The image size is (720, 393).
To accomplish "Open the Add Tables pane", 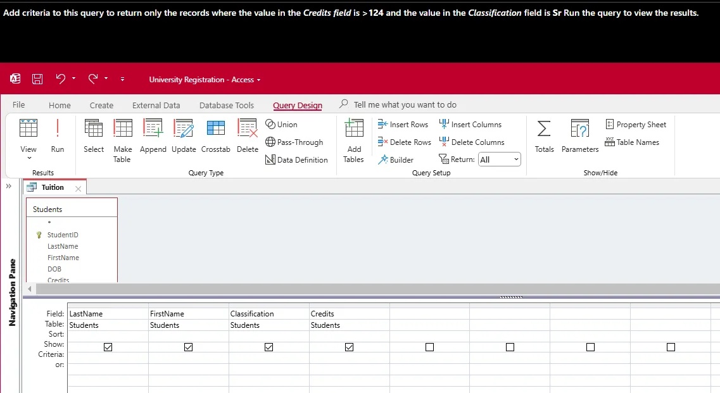I will (x=353, y=136).
